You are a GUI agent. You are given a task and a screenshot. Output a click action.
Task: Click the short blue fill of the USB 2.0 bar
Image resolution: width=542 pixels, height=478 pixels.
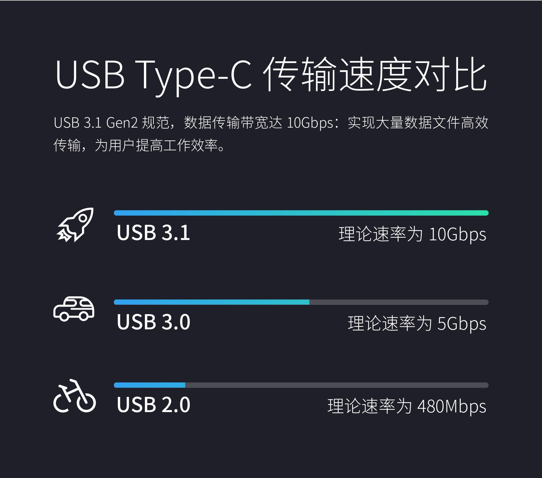[149, 385]
